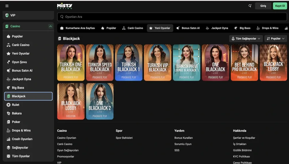Click the Oyunları Ara search field

point(172,17)
